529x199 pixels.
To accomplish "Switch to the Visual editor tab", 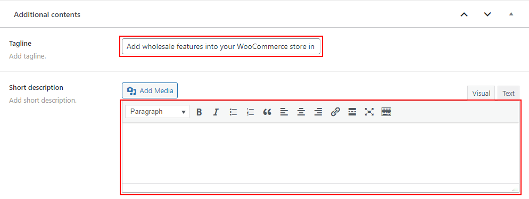I will [481, 94].
